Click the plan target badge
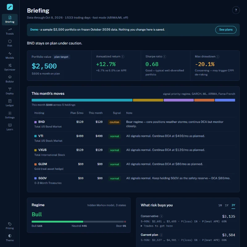Screen dimensions: 247x247 tap(61, 57)
